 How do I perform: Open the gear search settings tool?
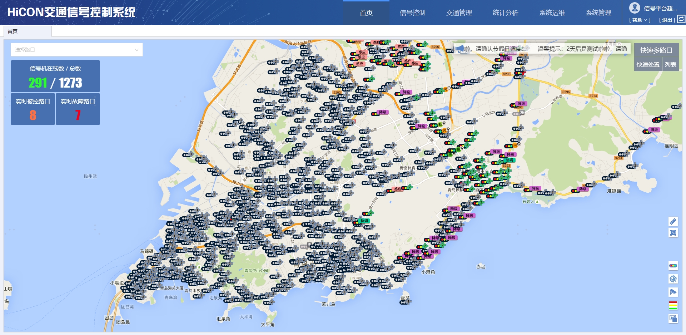tap(673, 279)
